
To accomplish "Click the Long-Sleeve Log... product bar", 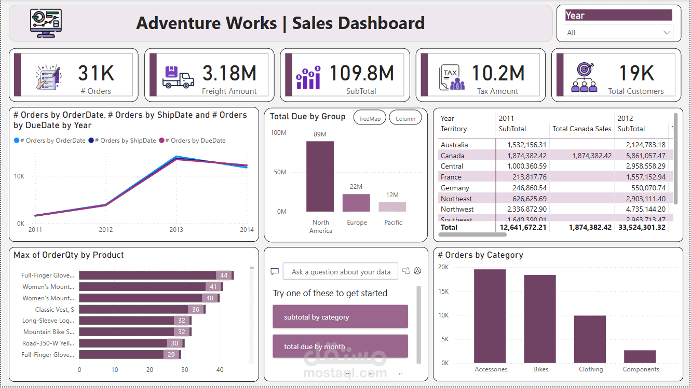I will tap(135, 321).
